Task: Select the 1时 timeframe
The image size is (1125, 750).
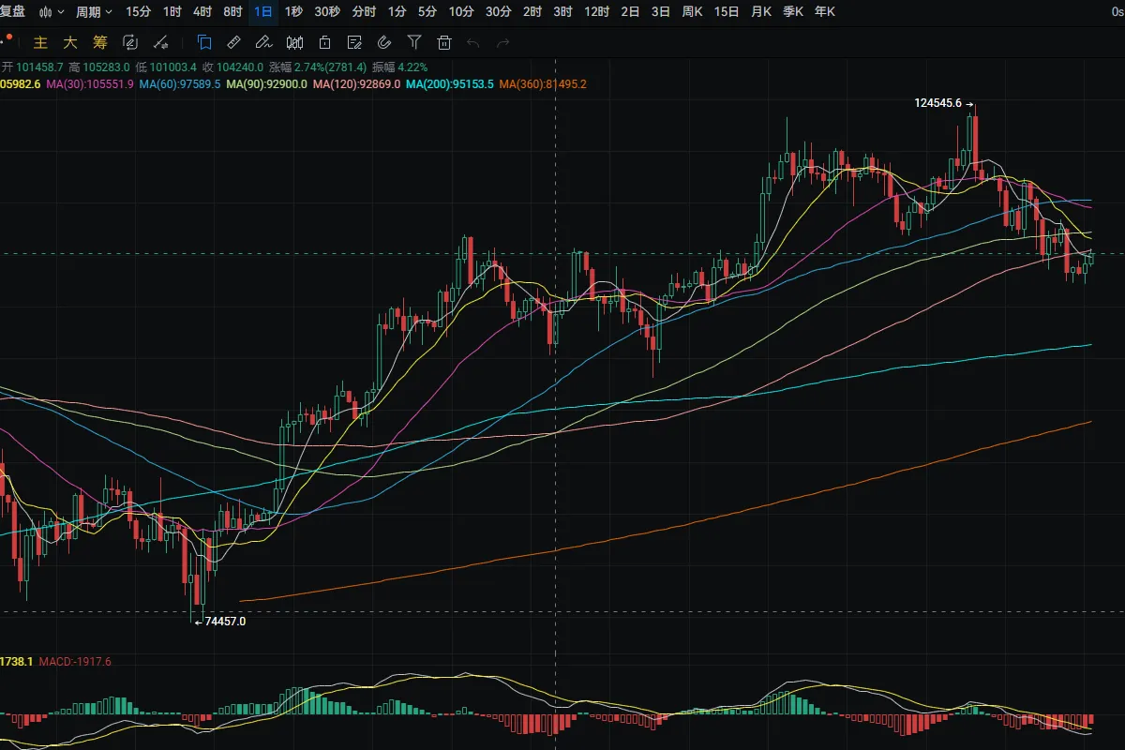Action: (172, 12)
